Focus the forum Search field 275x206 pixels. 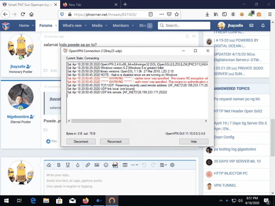coord(184,25)
